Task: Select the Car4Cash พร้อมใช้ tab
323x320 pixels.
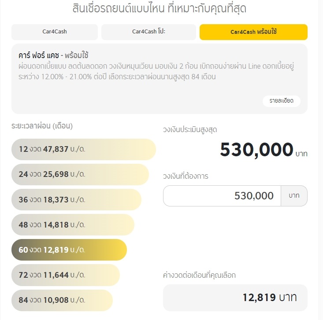Action: point(253,32)
